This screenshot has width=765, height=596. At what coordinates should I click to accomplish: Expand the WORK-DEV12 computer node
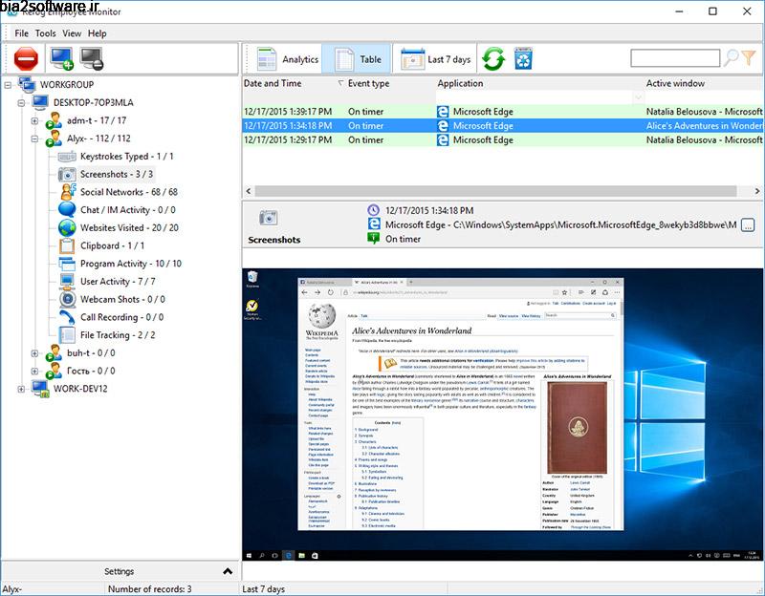pyautogui.click(x=21, y=389)
